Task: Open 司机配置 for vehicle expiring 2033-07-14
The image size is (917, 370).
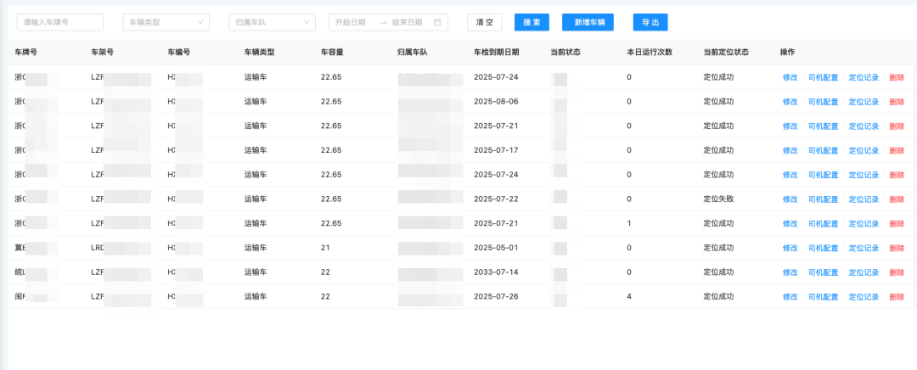Action: click(x=823, y=272)
